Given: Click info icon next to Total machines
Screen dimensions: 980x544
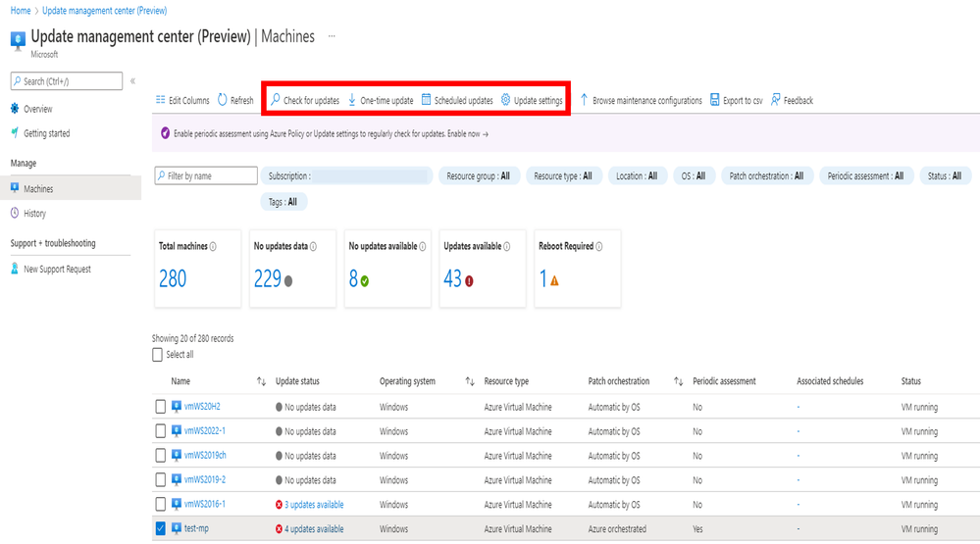Looking at the screenshot, I should click(x=213, y=247).
